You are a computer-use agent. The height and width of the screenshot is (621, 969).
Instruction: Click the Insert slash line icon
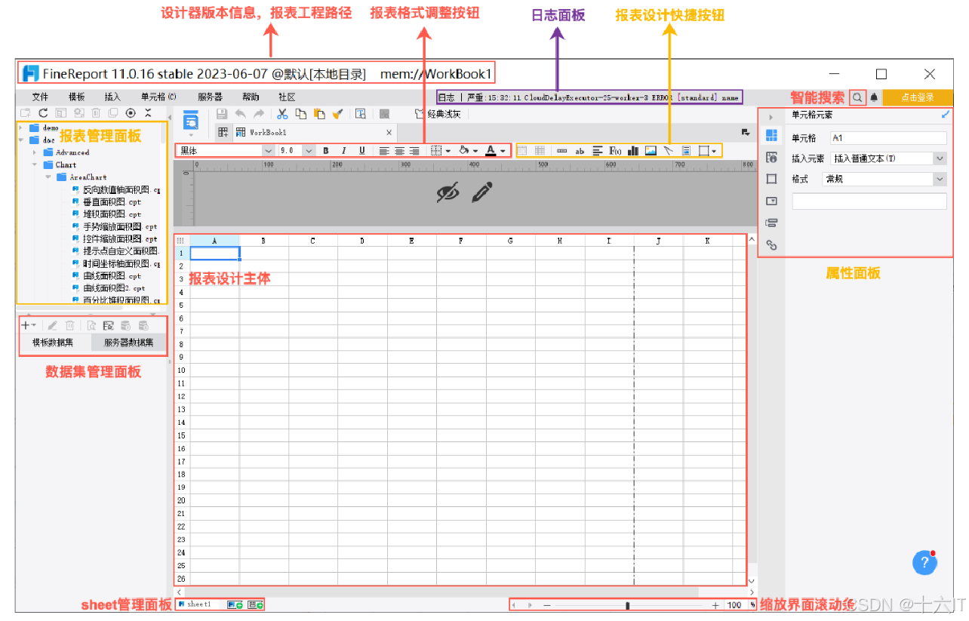(668, 151)
